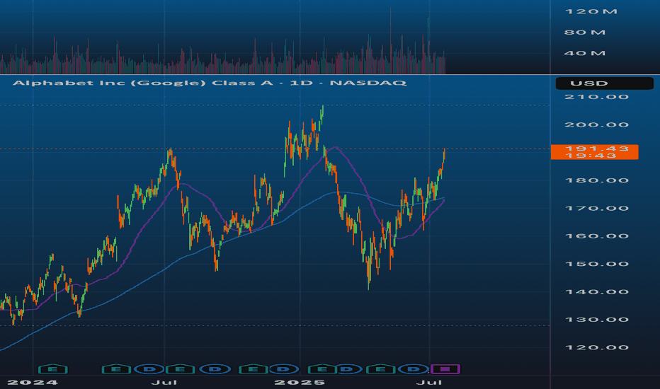The height and width of the screenshot is (389, 660).
Task: Open the purple upcoming earnings marker
Action: [x=445, y=369]
